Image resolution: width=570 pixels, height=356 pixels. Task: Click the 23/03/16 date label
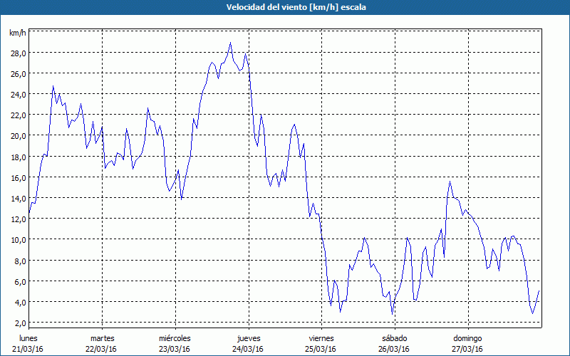[x=175, y=349]
